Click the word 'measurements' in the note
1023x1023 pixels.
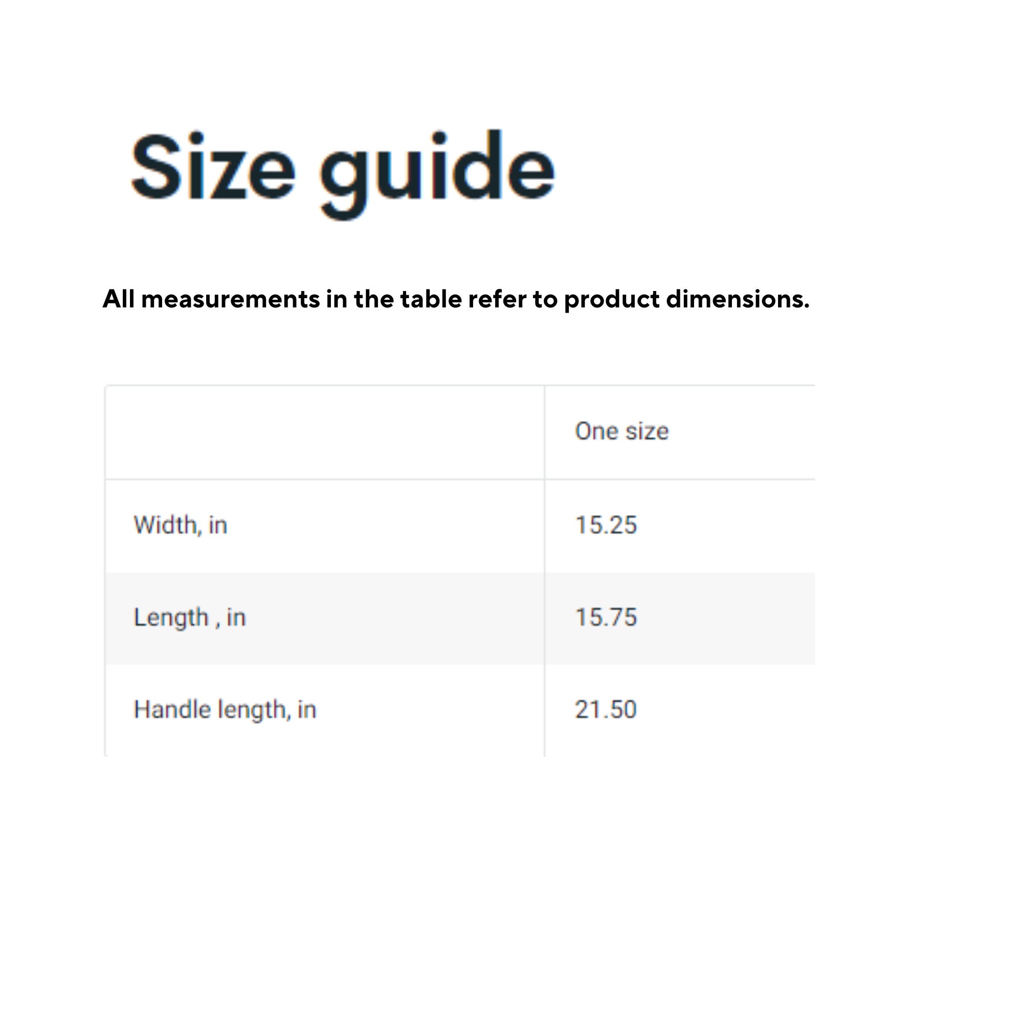(230, 300)
